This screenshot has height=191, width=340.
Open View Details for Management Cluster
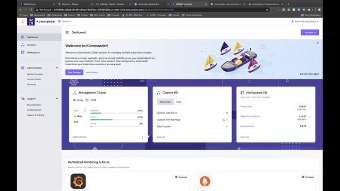(79, 137)
